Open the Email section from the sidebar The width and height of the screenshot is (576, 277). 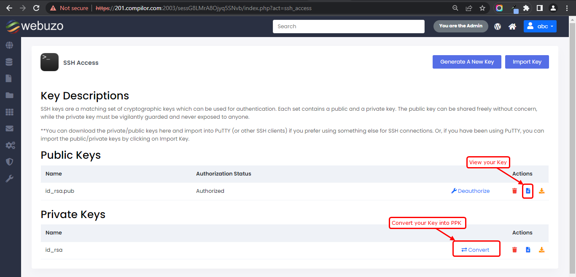tap(9, 128)
